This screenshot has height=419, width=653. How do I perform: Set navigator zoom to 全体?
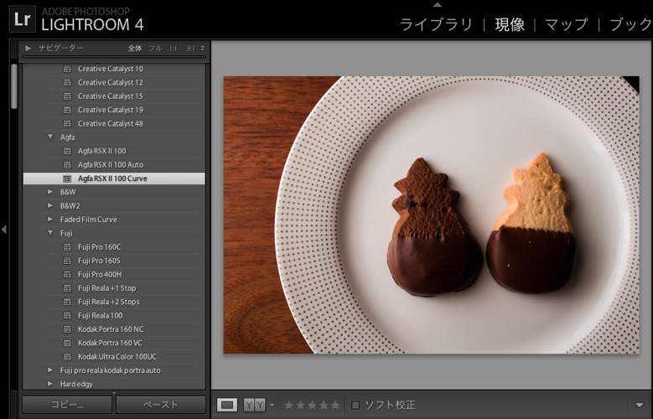point(135,49)
